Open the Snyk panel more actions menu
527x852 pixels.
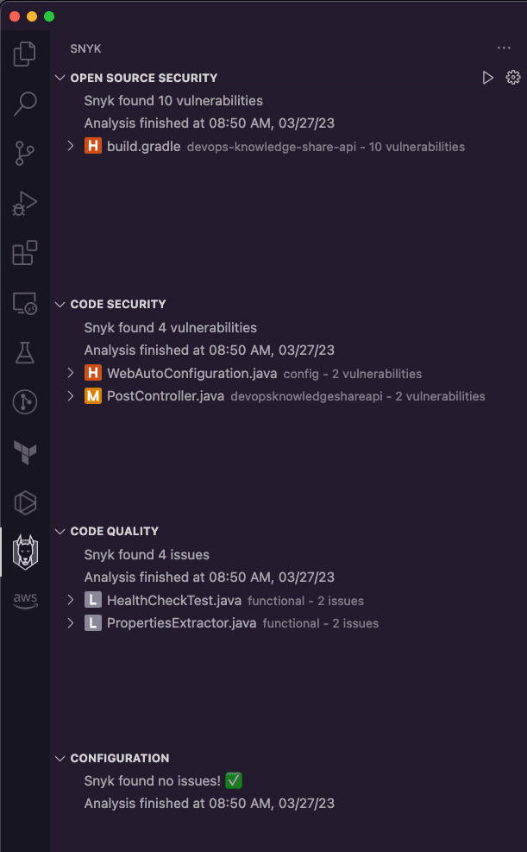pos(504,47)
